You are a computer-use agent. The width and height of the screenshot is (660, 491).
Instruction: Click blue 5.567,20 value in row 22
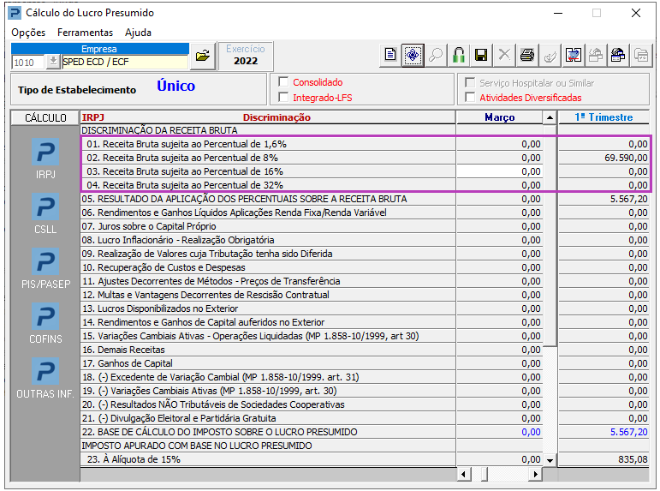pyautogui.click(x=629, y=432)
